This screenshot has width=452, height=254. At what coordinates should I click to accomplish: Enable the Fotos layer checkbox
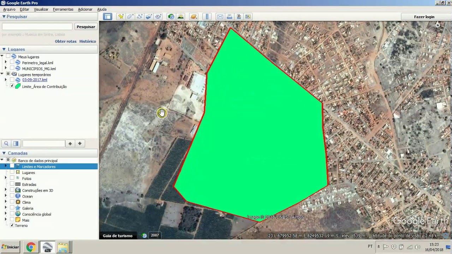tap(12, 178)
